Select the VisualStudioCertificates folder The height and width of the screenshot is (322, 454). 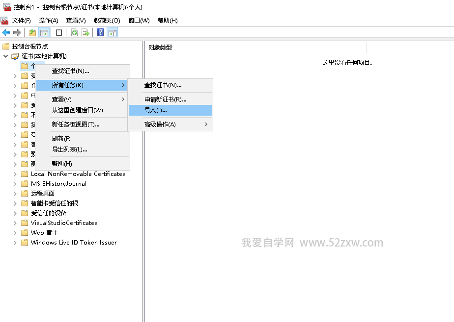pos(64,223)
